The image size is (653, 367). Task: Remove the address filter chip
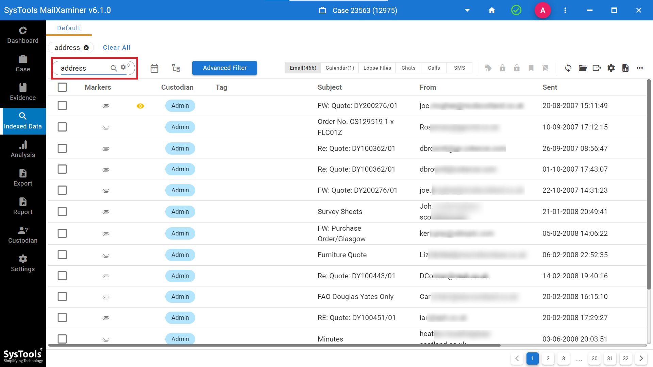[x=86, y=48]
